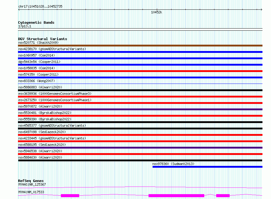Open the nsv978360 (Sudmant2013) variant label
The width and height of the screenshot is (271, 199).
tap(173, 164)
